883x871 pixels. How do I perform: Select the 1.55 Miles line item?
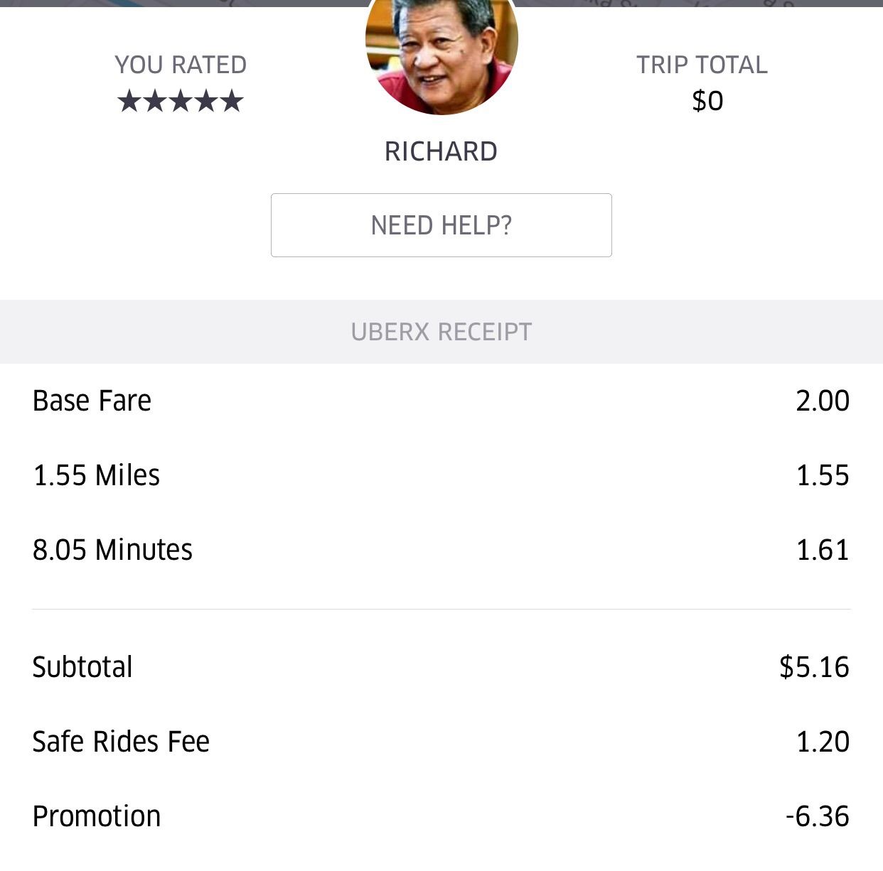point(96,475)
